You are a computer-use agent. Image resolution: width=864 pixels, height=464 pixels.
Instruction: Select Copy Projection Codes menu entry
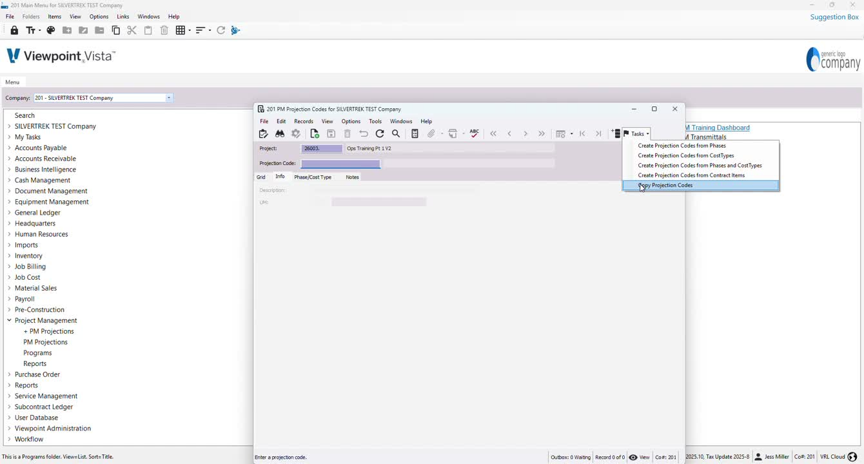point(701,186)
